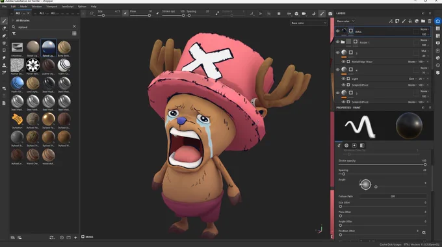Open the Python menu

82,6
